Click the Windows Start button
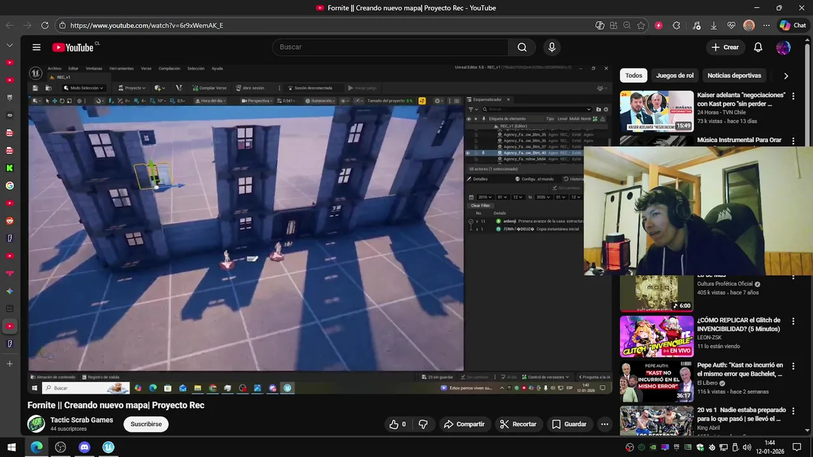The image size is (813, 457). pos(11,447)
